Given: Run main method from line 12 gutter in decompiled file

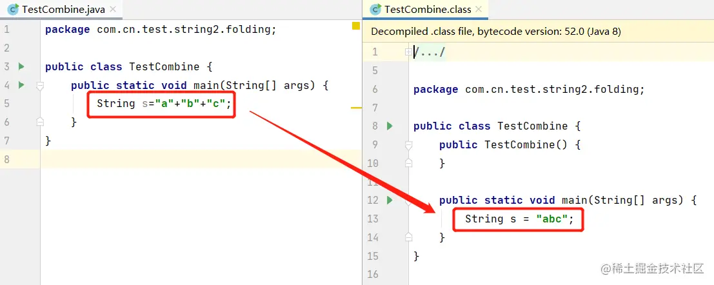Looking at the screenshot, I should pos(390,200).
